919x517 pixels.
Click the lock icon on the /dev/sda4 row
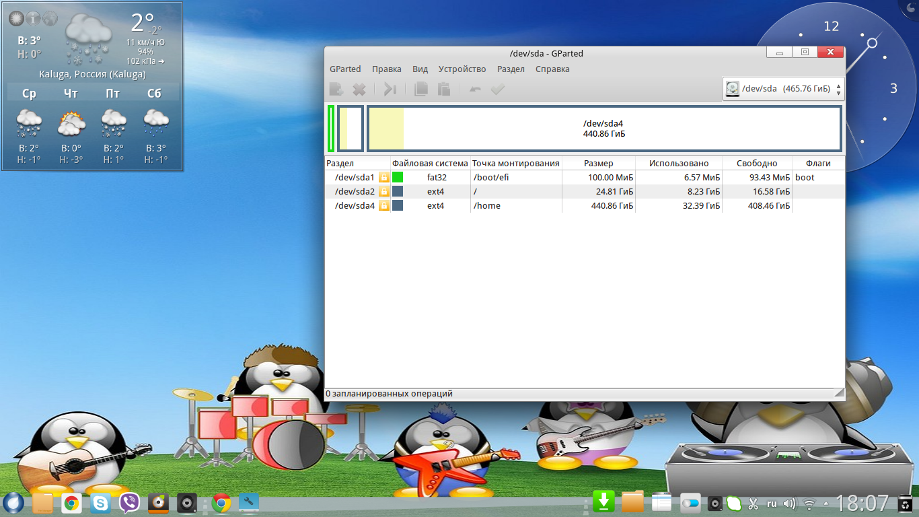[x=384, y=206]
